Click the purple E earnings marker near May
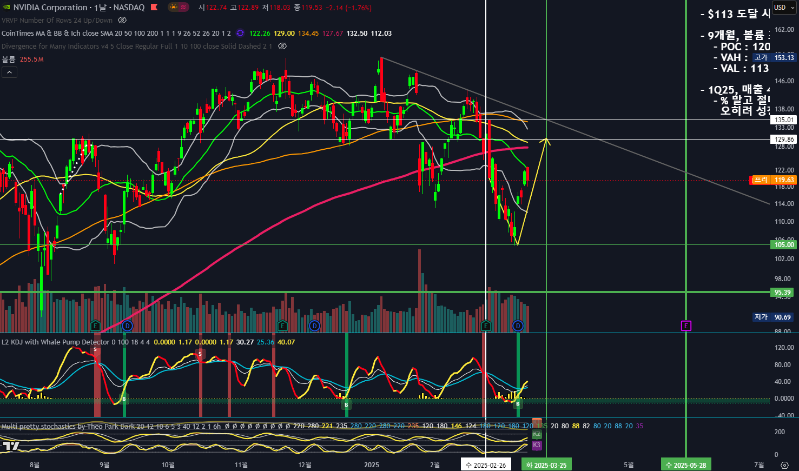 pyautogui.click(x=686, y=326)
